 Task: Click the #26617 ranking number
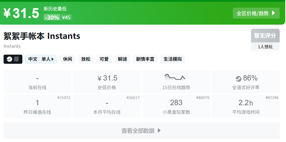133,98
